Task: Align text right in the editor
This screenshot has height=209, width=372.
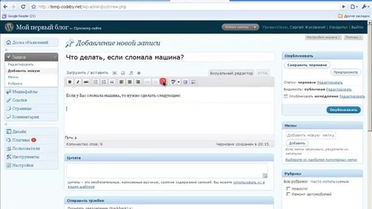Action: tap(138, 82)
